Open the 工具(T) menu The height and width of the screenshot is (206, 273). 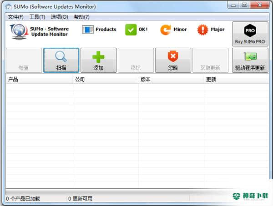(x=37, y=17)
